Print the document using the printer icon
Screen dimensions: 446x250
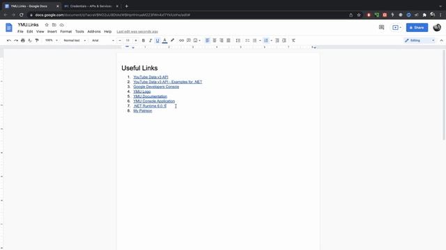23,40
